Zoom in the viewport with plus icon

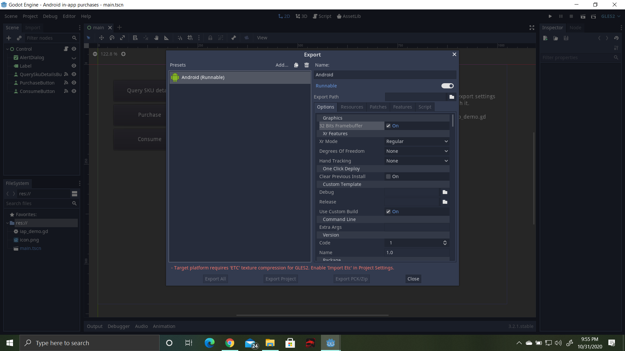123,54
